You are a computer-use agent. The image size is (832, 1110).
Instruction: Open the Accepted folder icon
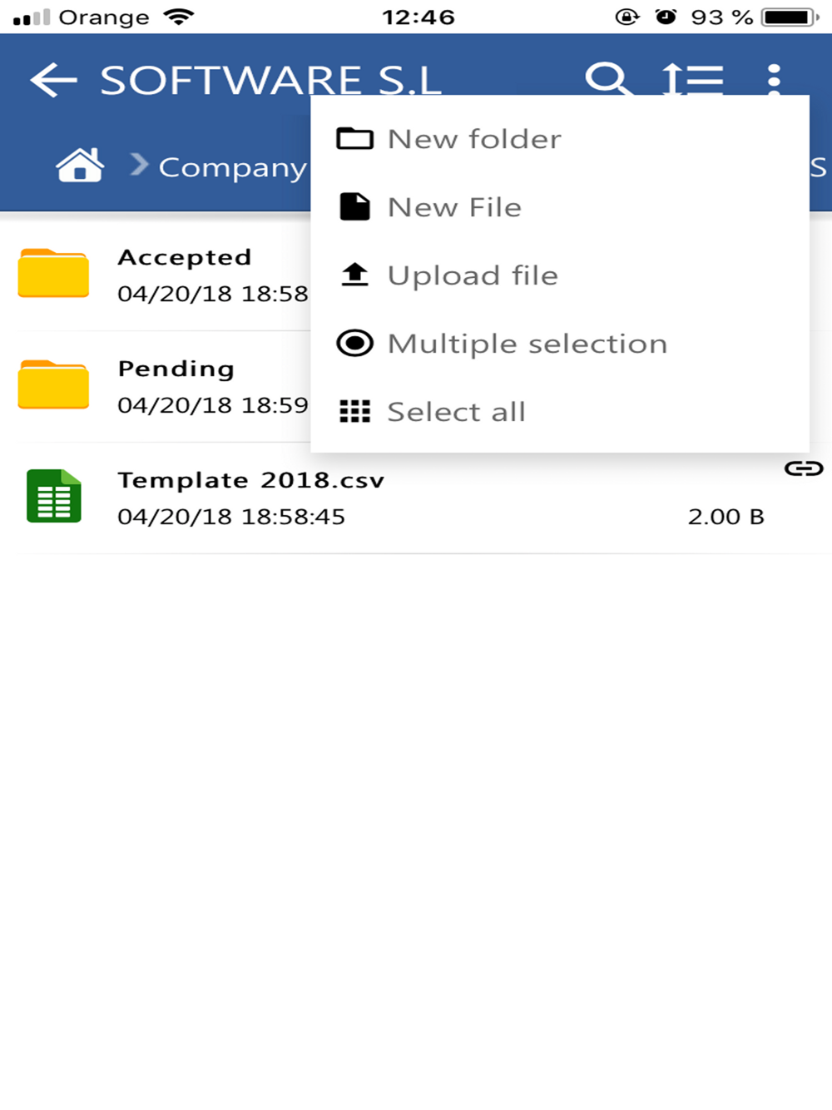tap(53, 273)
